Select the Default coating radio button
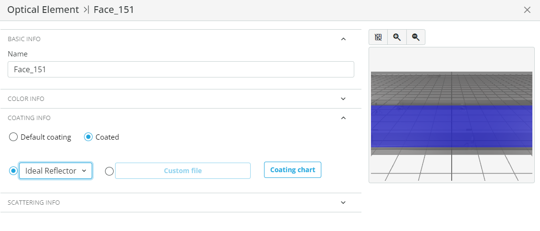Screen dimensions: 540x231 [13, 137]
